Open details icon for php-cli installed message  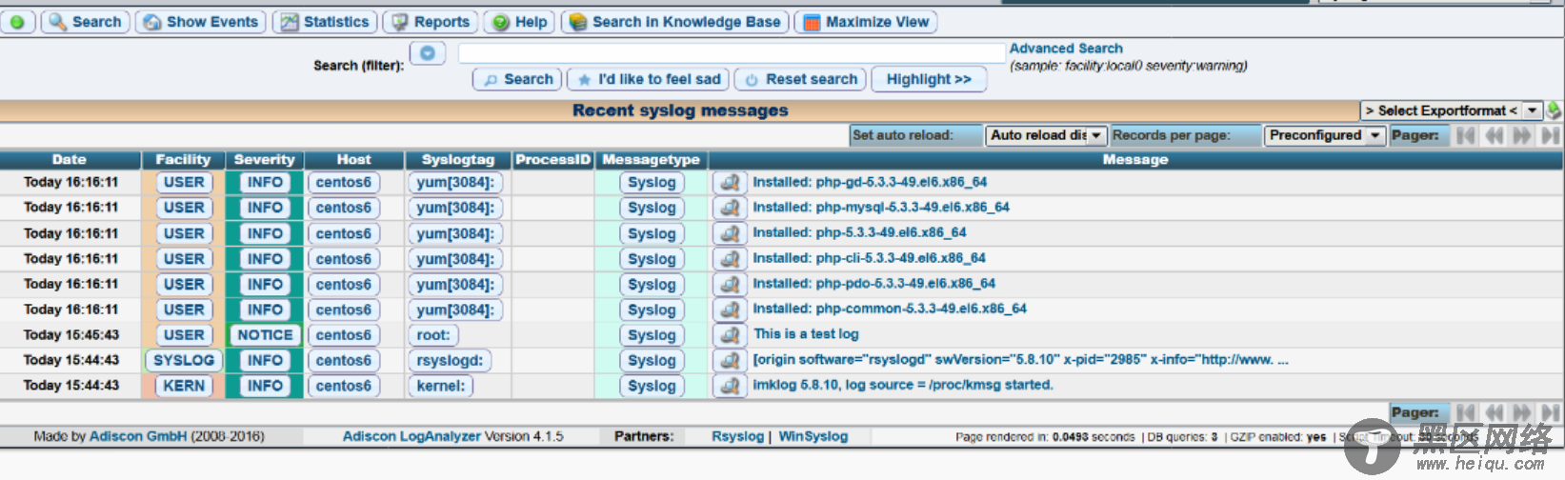[730, 259]
